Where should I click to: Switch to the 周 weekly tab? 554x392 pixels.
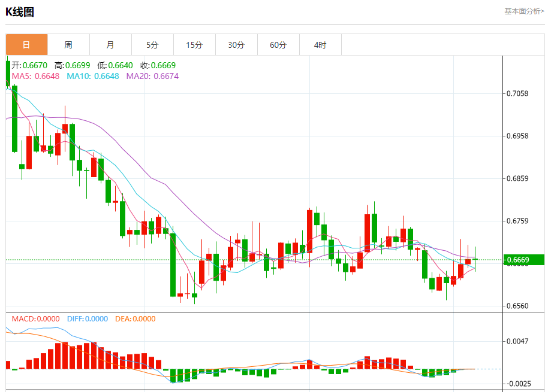click(x=68, y=45)
